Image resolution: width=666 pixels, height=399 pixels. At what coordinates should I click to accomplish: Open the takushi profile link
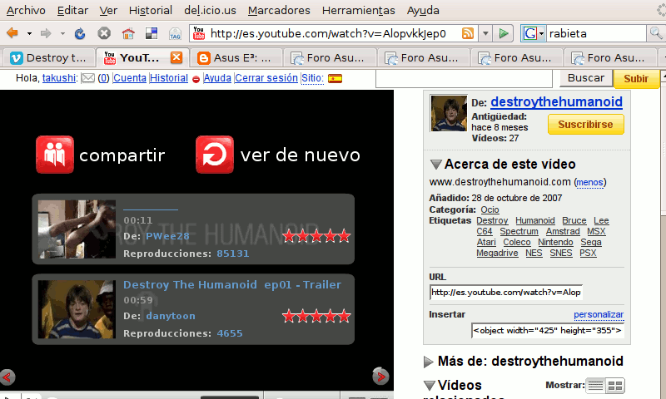pyautogui.click(x=58, y=78)
